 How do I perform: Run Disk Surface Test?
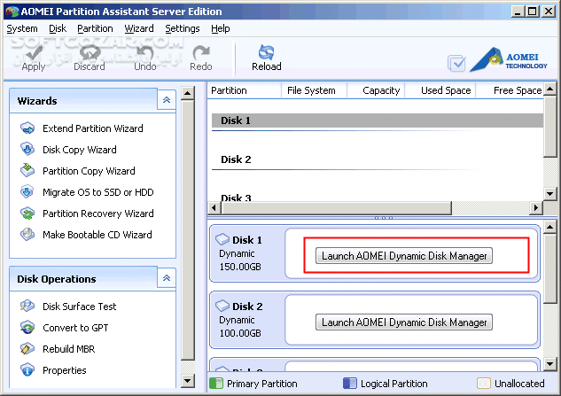(79, 307)
